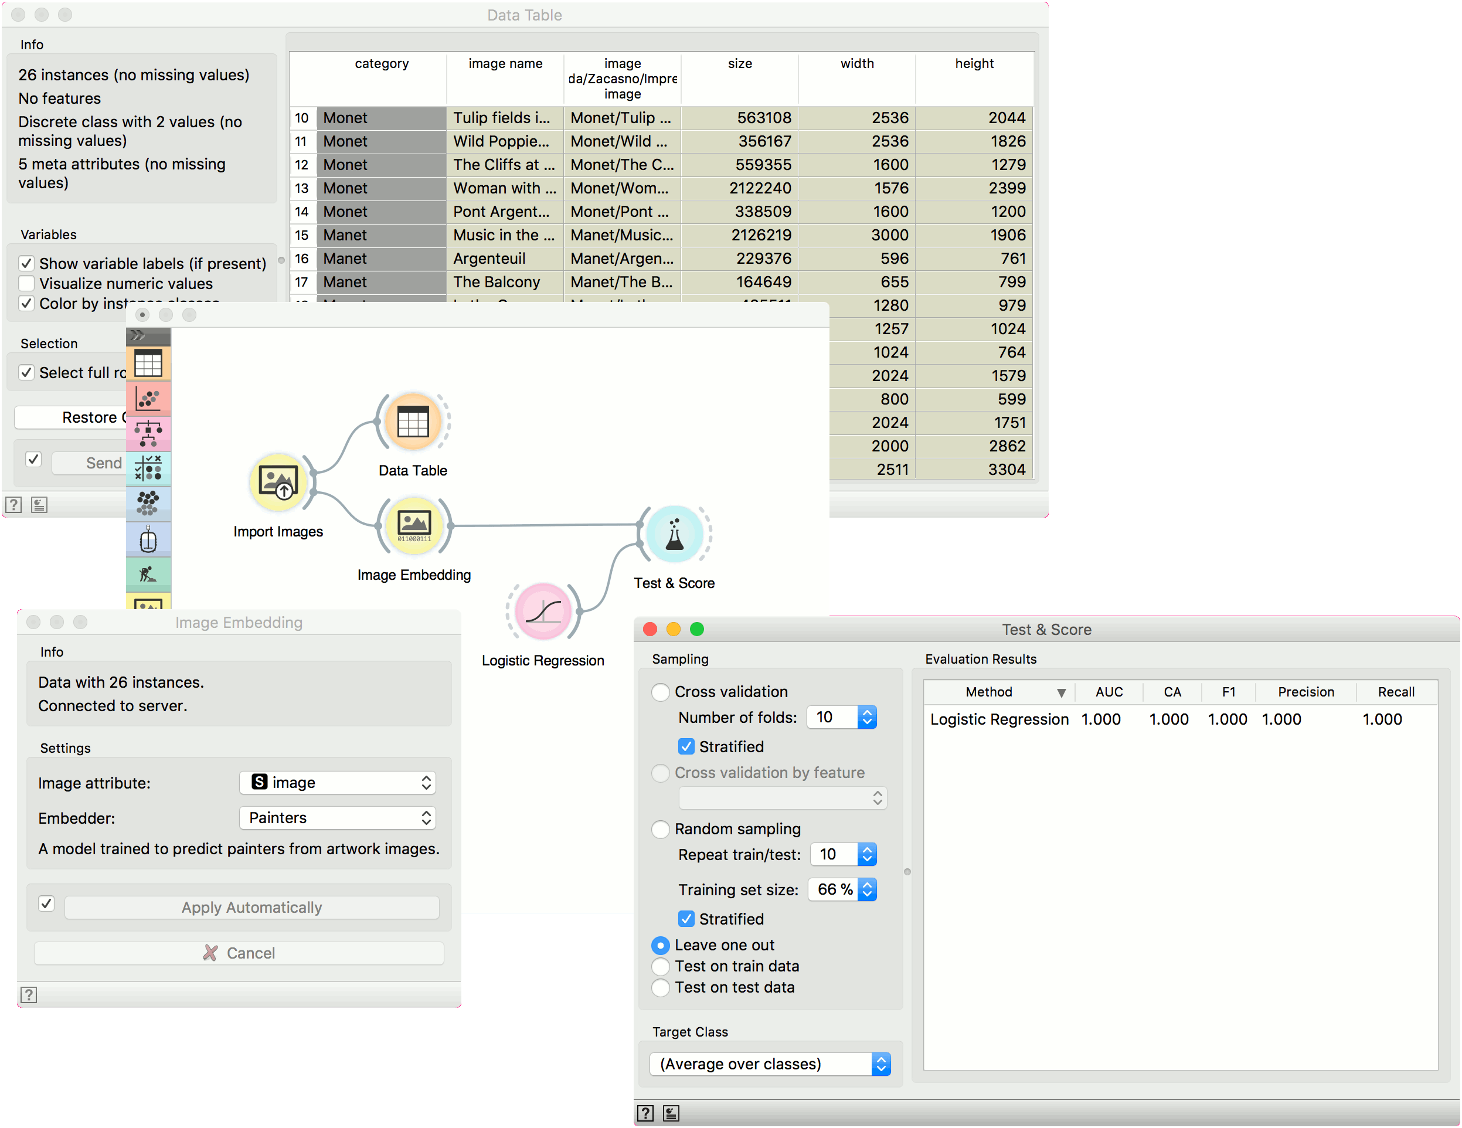
Task: Choose Test on train data option
Action: click(661, 966)
